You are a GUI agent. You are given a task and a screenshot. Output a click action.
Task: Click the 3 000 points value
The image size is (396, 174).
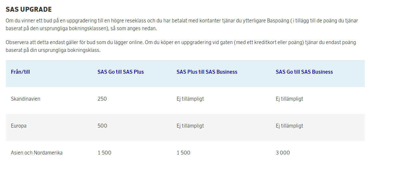283,153
